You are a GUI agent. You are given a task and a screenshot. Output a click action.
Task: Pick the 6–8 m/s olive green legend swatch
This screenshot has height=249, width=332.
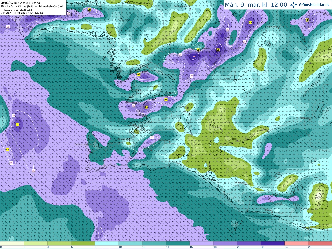(83, 244)
